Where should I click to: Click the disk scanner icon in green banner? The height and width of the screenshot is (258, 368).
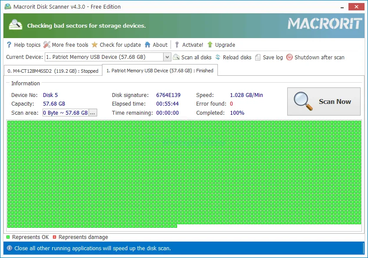16,25
